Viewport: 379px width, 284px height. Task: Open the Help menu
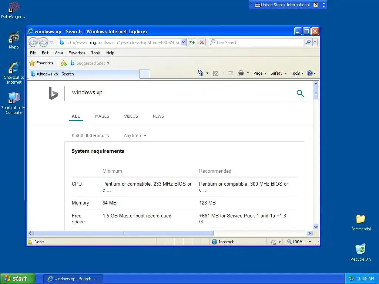tap(110, 53)
